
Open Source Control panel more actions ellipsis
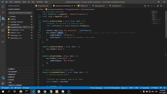pyautogui.click(x=31, y=6)
